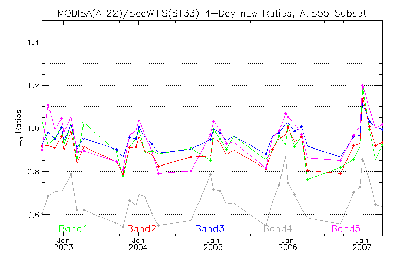Screen dimensions: 396x264
Task: Click the gray Band4 low point in late 2003
Action: pyautogui.click(x=123, y=227)
